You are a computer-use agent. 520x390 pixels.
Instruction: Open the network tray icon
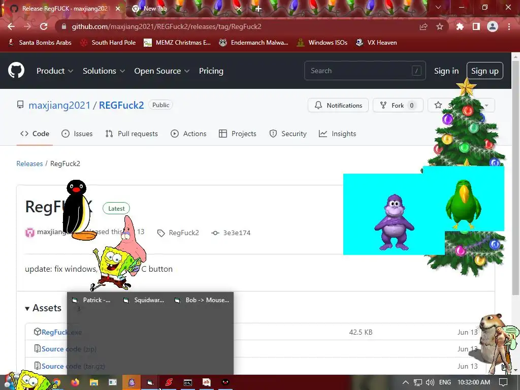(418, 382)
